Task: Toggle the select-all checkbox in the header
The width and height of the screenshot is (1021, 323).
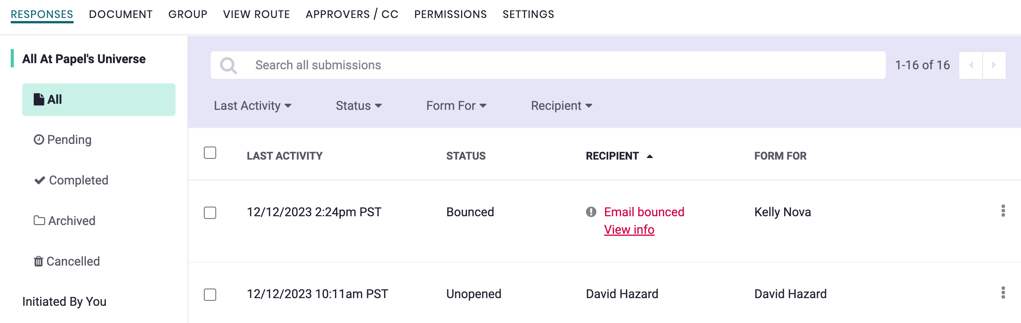Action: [x=210, y=153]
